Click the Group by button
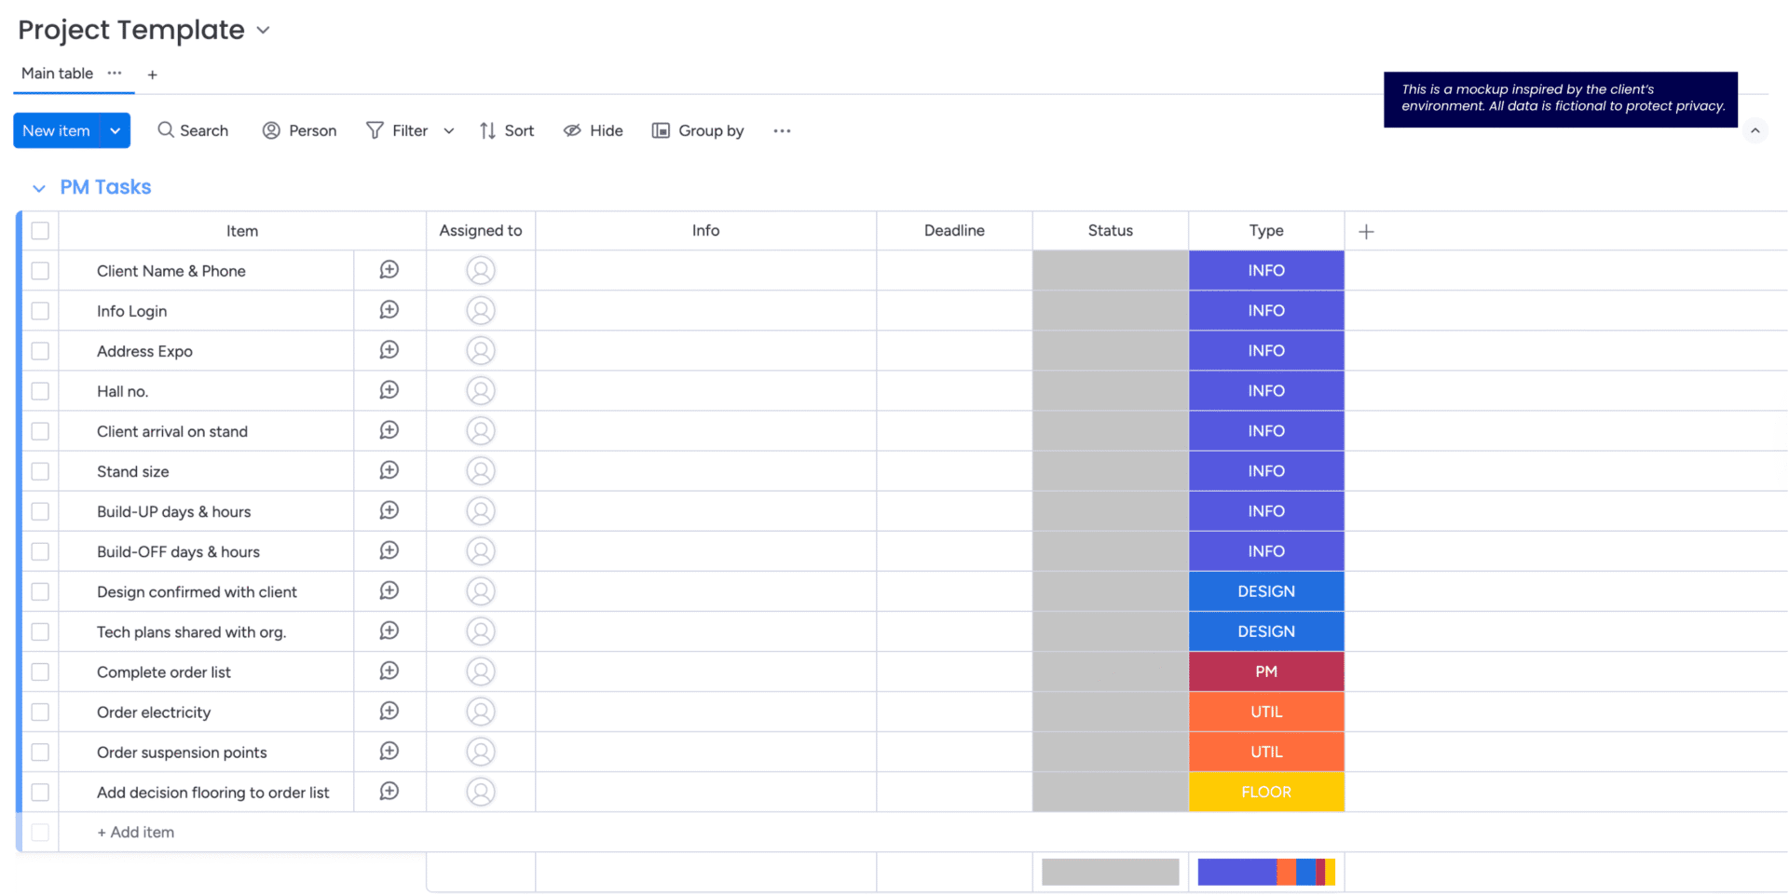The height and width of the screenshot is (895, 1789). point(698,130)
